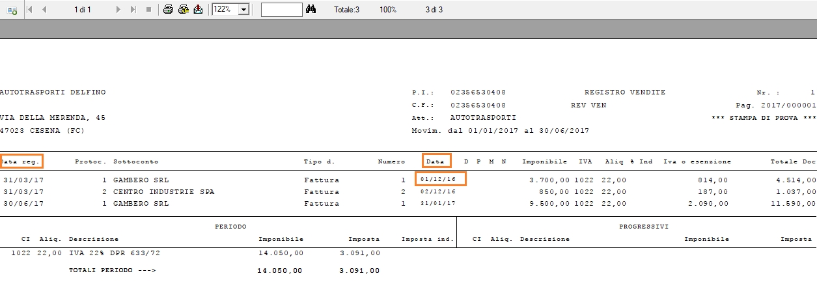Click the movement period 'dal 01/01/2017 al 30/06/2017'
The image size is (817, 291).
518,131
